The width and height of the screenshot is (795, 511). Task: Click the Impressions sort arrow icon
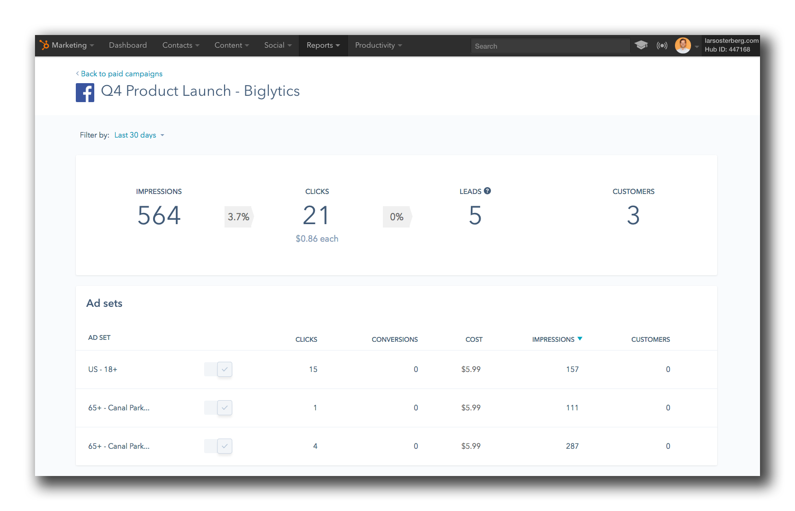pos(580,339)
